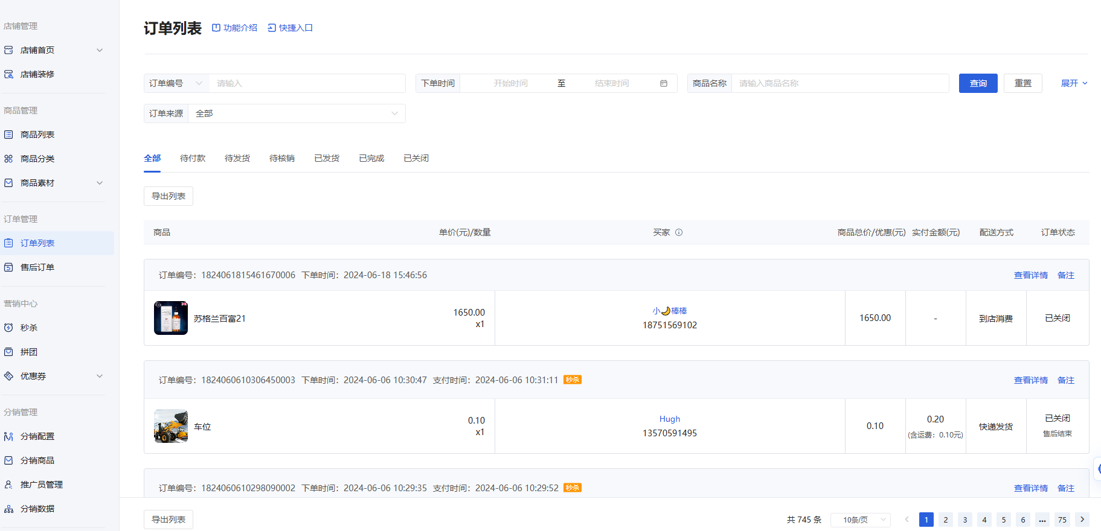Image resolution: width=1101 pixels, height=531 pixels.
Task: Click the next page arrow
Action: click(1082, 520)
